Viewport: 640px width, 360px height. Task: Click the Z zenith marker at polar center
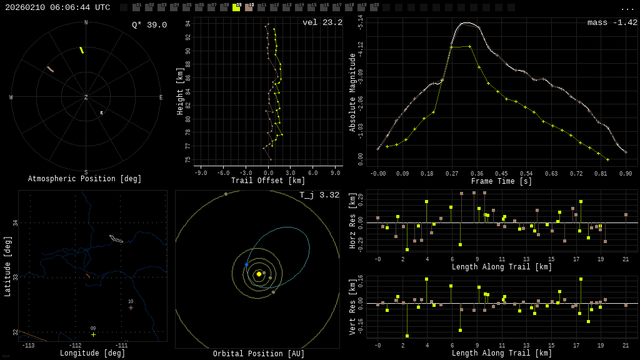[x=86, y=97]
